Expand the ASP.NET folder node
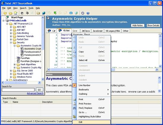The image size is (163, 125). tap(11, 30)
